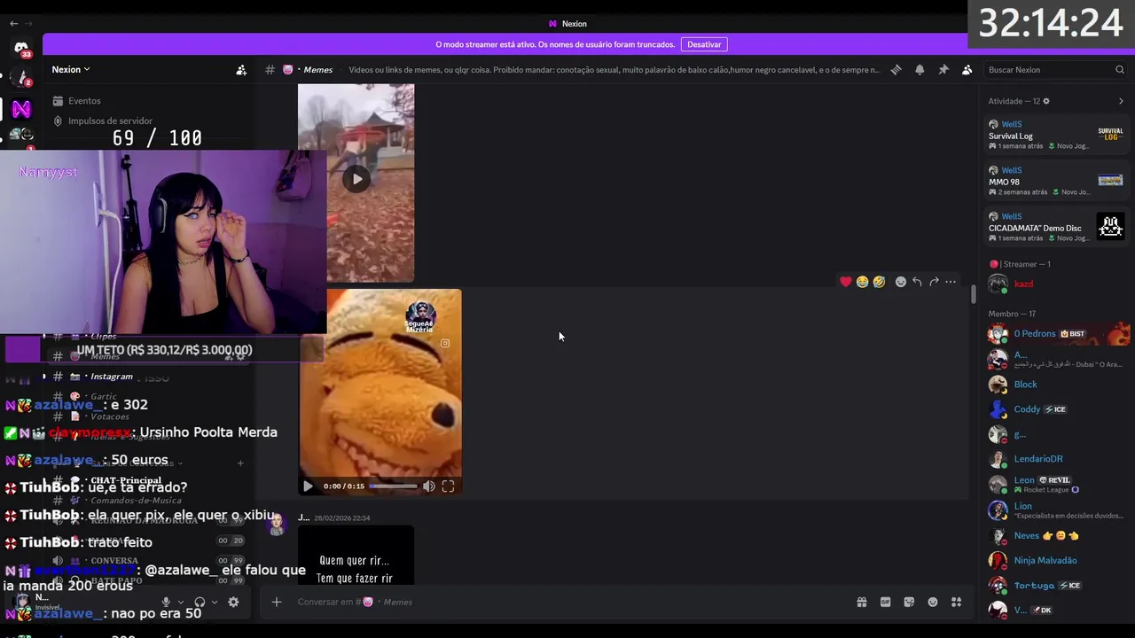Expand the Atividade panel chevron
The image size is (1135, 638).
[1121, 101]
